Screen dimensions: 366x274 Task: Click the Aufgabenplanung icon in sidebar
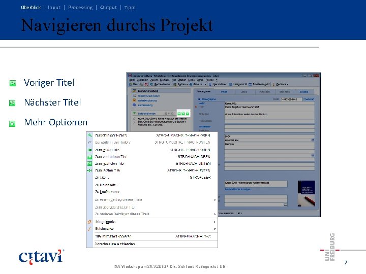(x=134, y=100)
